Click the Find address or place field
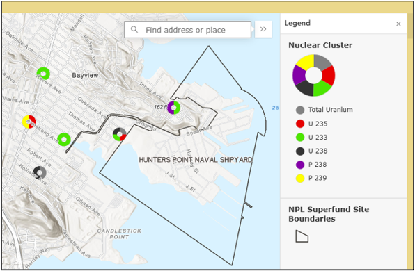This screenshot has height=271, width=415. [x=187, y=30]
